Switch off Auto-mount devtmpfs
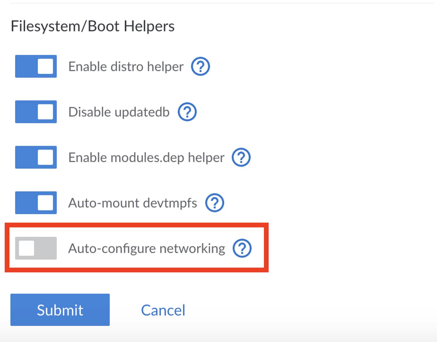Viewport: 437px width, 342px height. [x=36, y=203]
